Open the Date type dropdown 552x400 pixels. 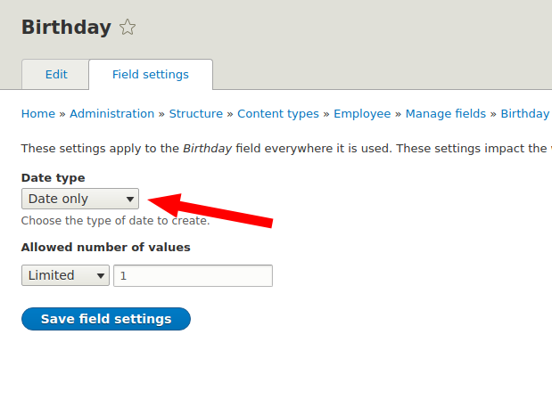(x=80, y=199)
